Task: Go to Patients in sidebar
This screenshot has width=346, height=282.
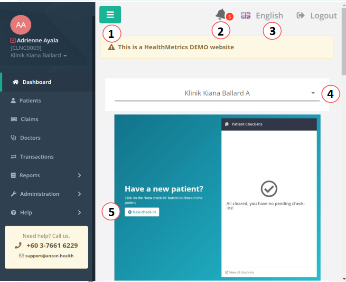Action: (30, 100)
